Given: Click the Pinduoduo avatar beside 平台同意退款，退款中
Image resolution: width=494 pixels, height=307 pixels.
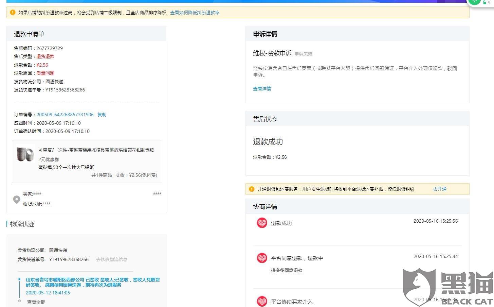Looking at the screenshot, I should click(262, 258).
